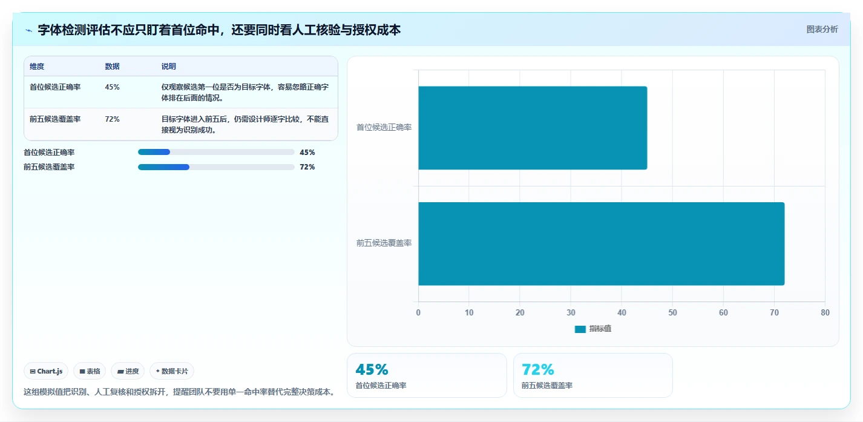Click the 45% value beside first progress bar
The height and width of the screenshot is (422, 863).
click(x=307, y=153)
